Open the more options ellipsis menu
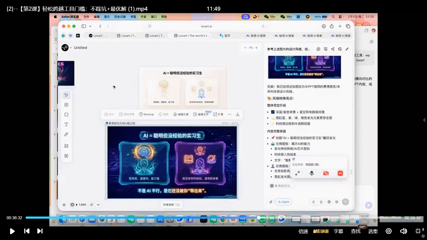Image resolution: width=427 pixels, height=240 pixels. click(229, 114)
